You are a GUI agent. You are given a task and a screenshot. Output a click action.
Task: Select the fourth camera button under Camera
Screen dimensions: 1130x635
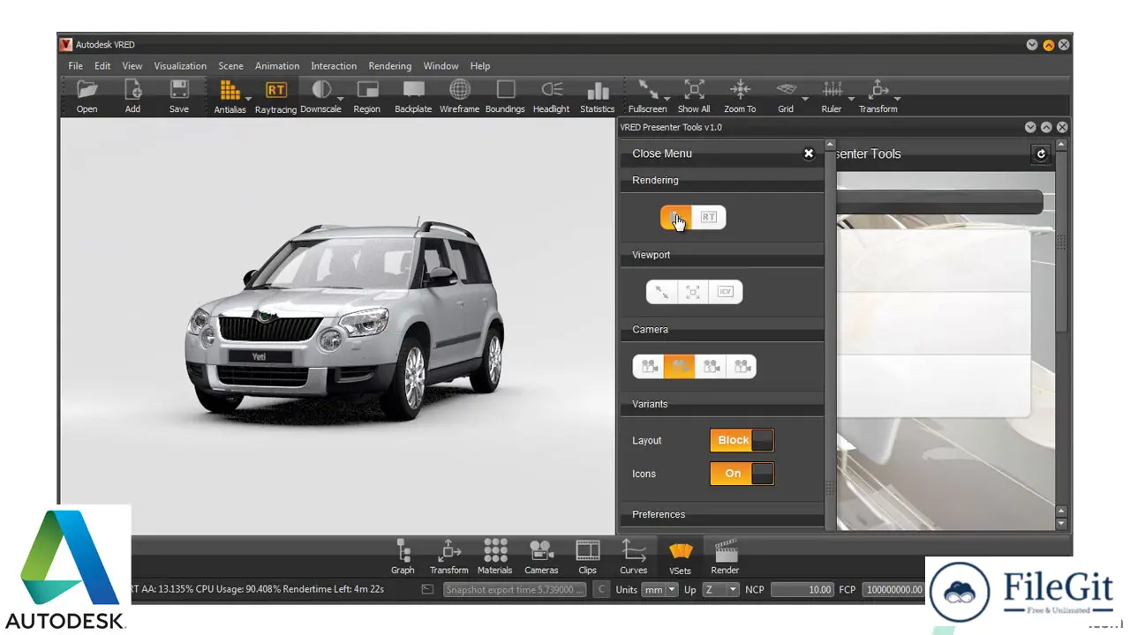click(x=742, y=367)
